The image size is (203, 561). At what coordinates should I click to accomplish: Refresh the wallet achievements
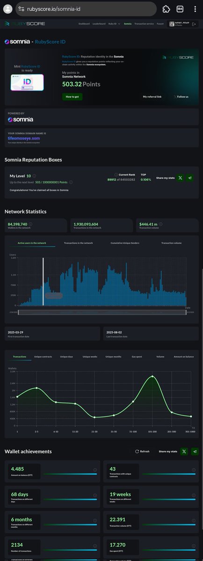click(x=142, y=451)
